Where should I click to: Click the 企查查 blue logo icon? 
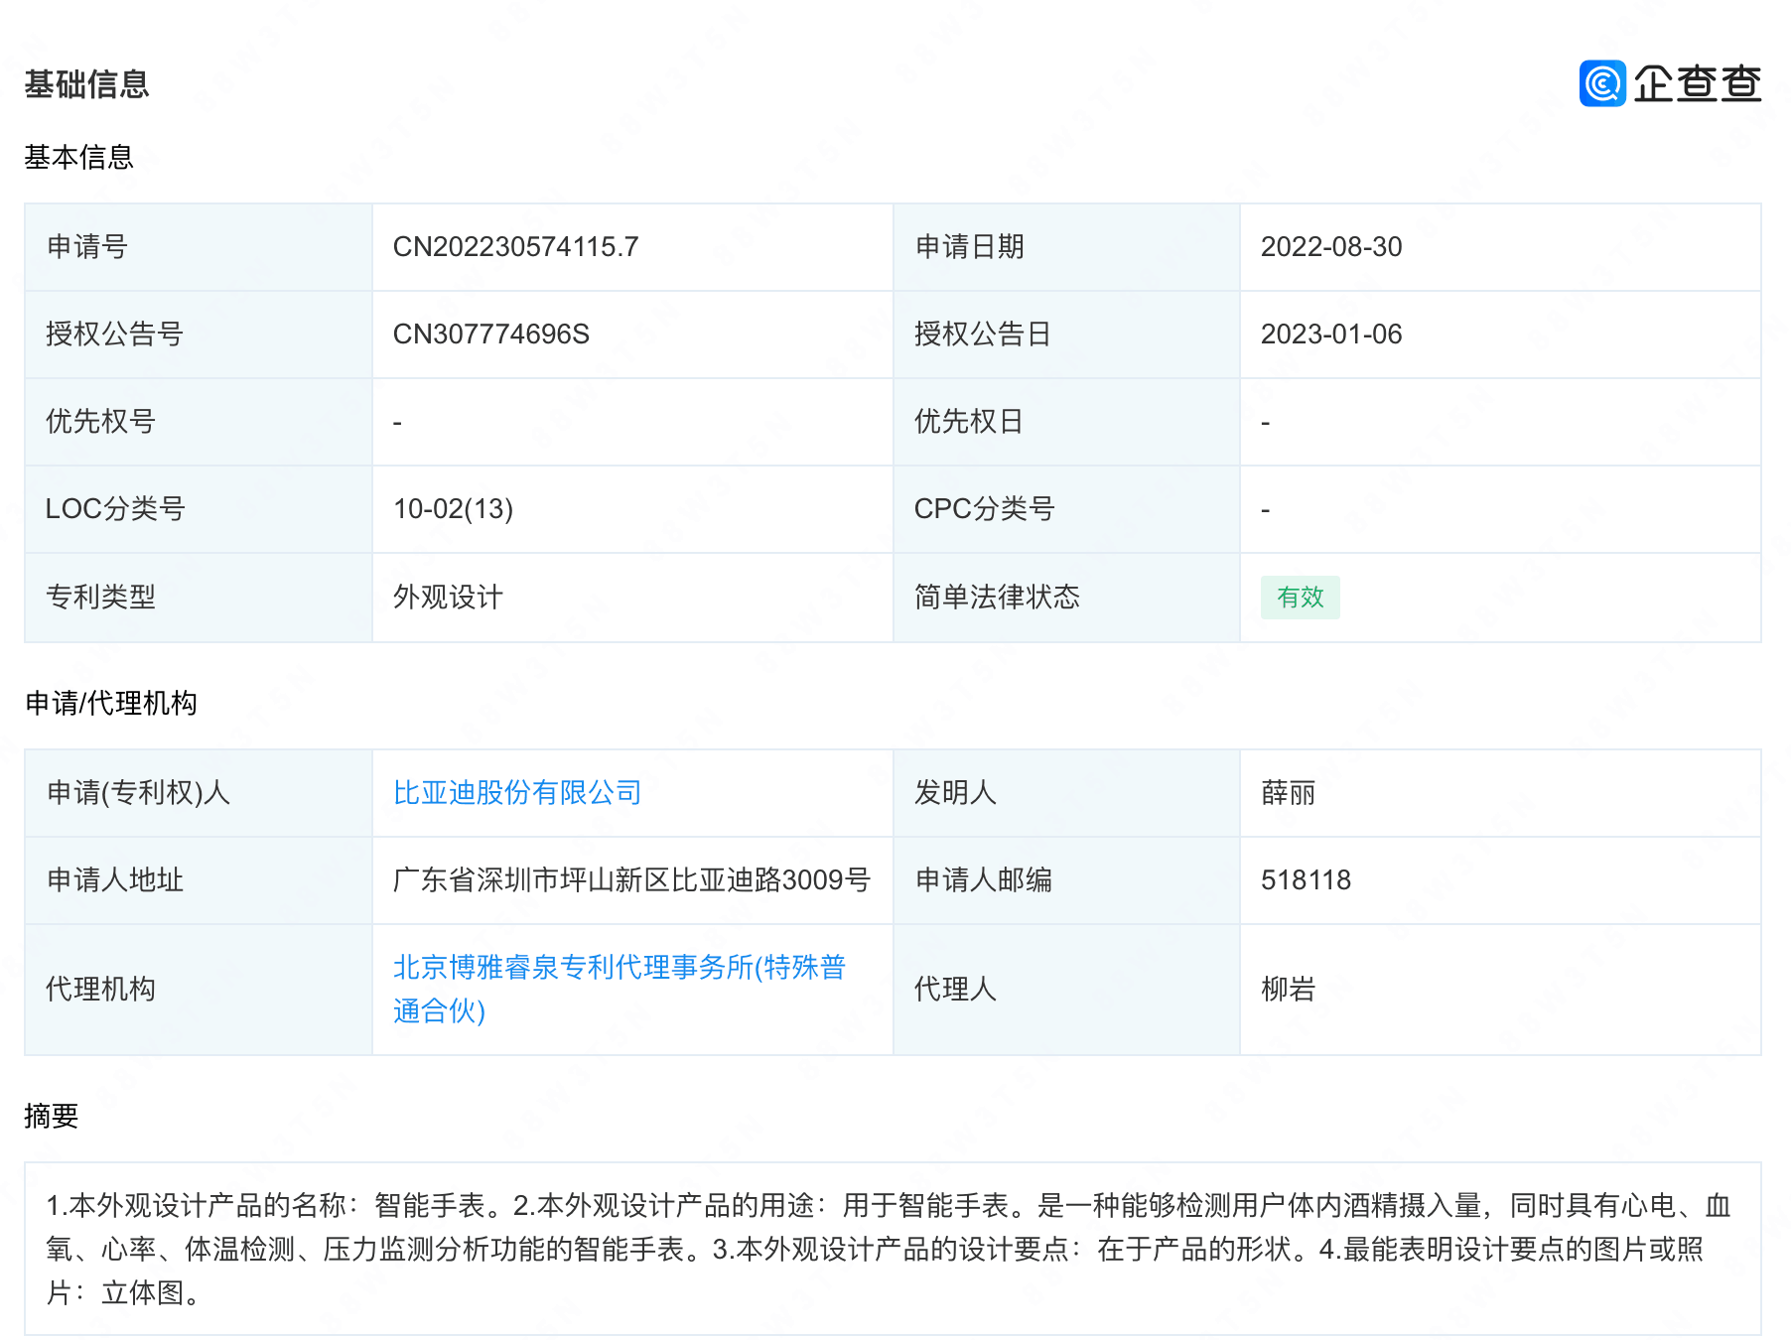(1607, 84)
